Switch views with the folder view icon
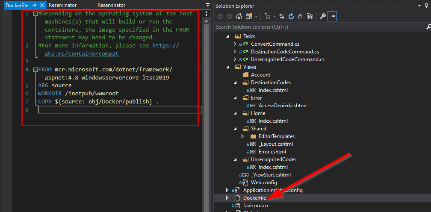The height and width of the screenshot is (212, 431). pyautogui.click(x=249, y=17)
